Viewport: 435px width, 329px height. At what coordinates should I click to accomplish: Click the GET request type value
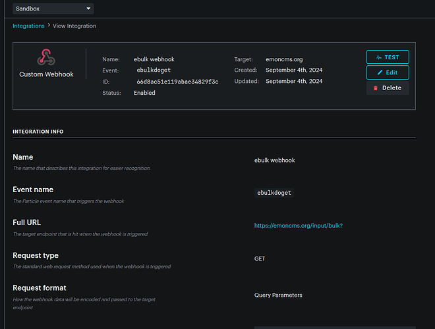[x=260, y=259]
